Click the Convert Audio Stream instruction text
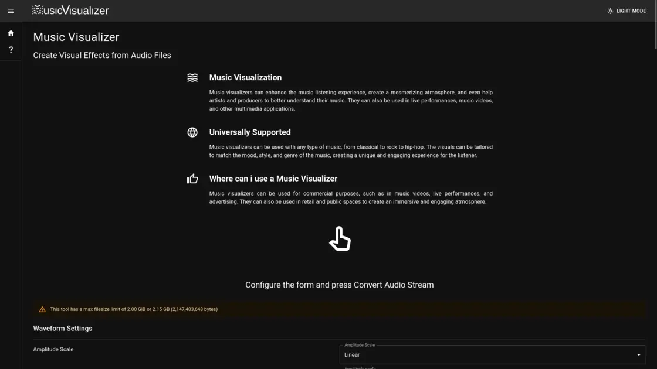The image size is (657, 369). tap(339, 285)
